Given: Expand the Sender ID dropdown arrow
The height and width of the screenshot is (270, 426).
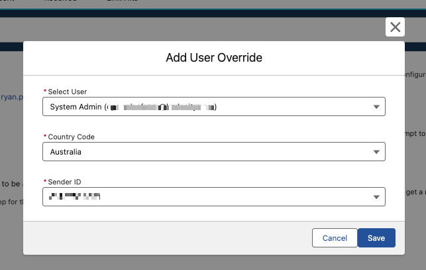Looking at the screenshot, I should click(x=376, y=197).
